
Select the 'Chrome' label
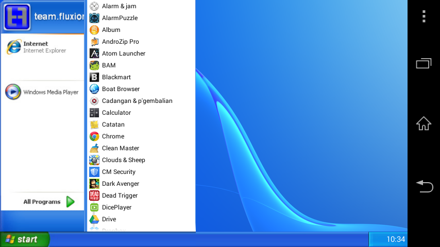point(113,136)
